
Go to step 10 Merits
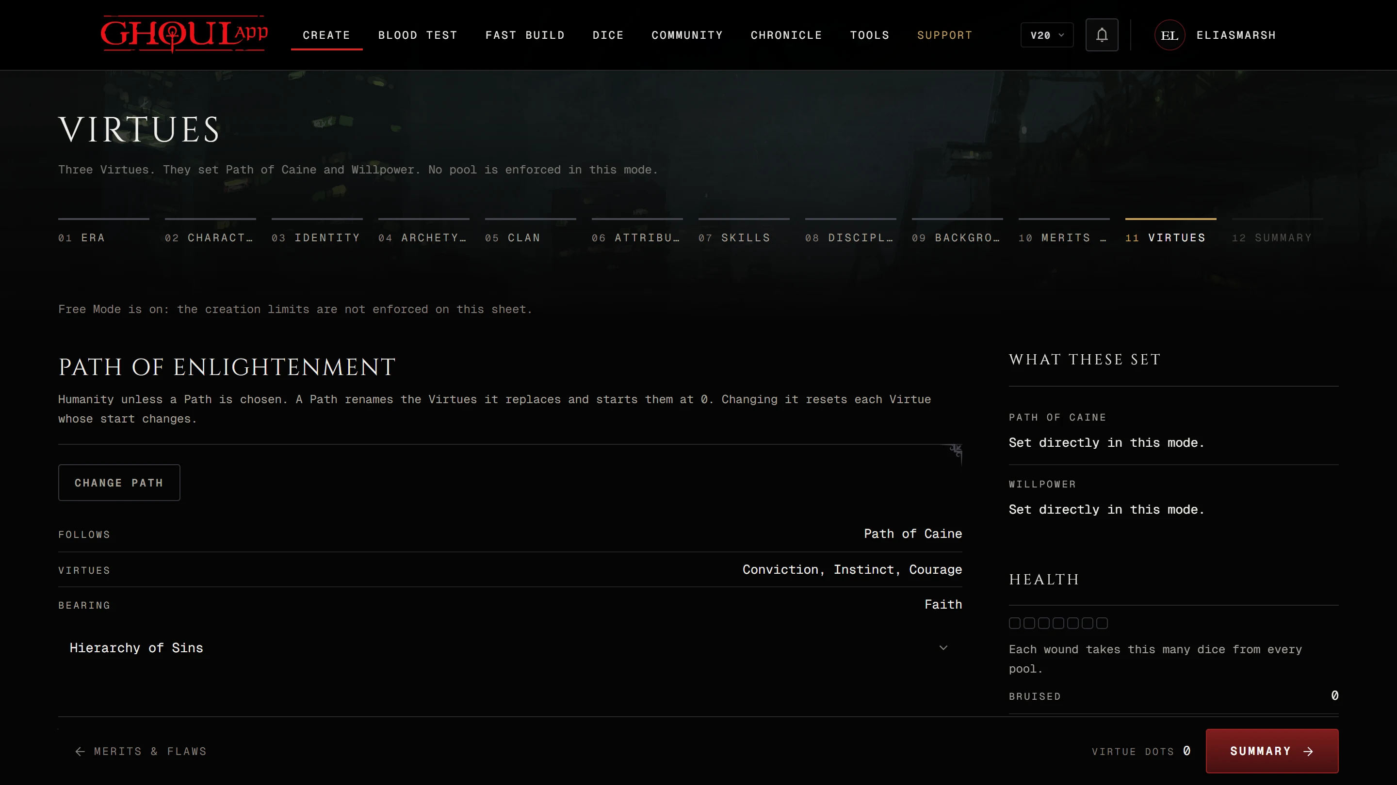click(1064, 232)
